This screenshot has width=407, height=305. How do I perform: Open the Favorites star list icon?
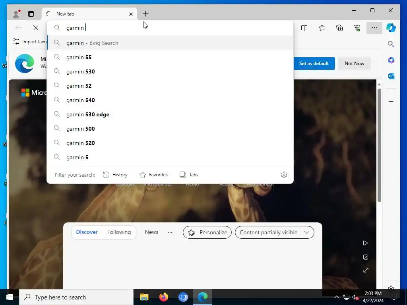pyautogui.click(x=322, y=28)
